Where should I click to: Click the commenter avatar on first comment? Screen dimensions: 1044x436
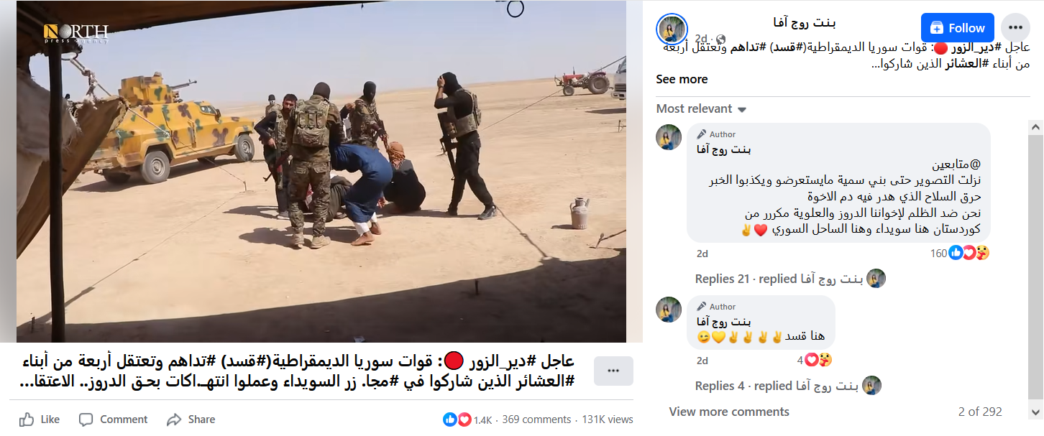669,137
